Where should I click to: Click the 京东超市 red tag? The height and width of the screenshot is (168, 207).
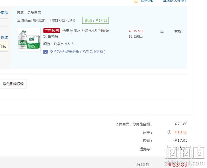[52, 31]
